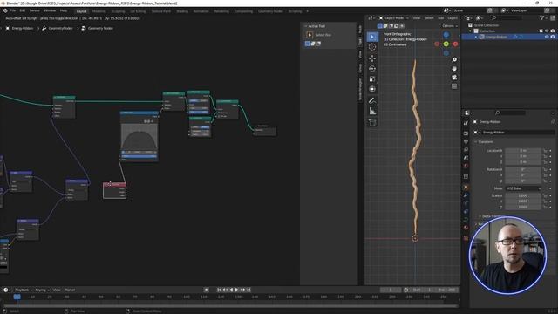The height and width of the screenshot is (314, 558).
Task: Open the Playback dropdown in timeline
Action: point(24,290)
